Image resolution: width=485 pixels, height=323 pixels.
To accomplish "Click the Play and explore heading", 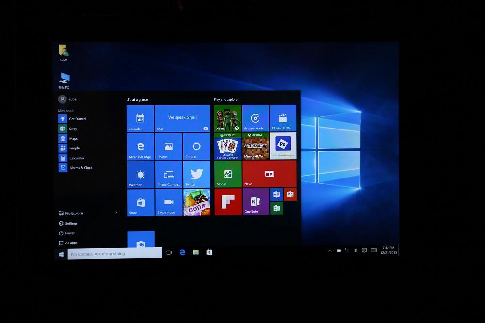I will tap(226, 99).
